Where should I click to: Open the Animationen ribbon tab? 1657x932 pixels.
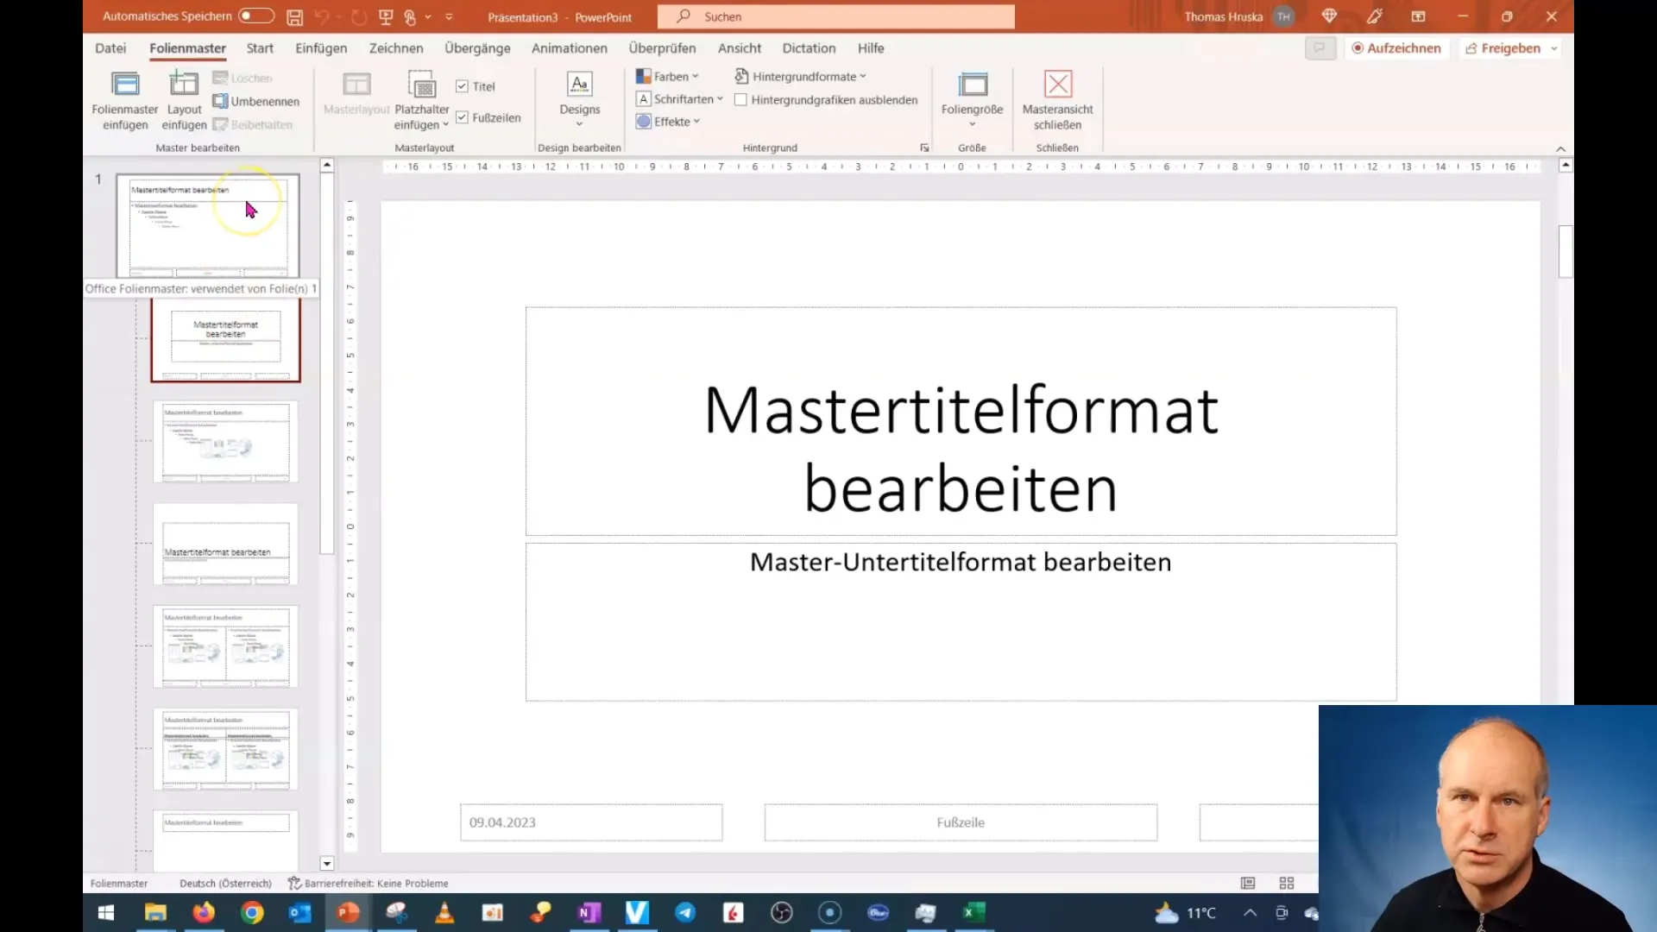click(x=569, y=47)
